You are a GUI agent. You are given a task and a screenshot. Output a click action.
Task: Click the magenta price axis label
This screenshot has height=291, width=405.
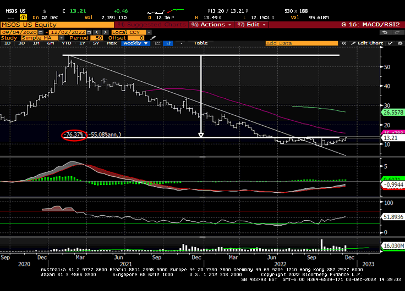click(393, 132)
